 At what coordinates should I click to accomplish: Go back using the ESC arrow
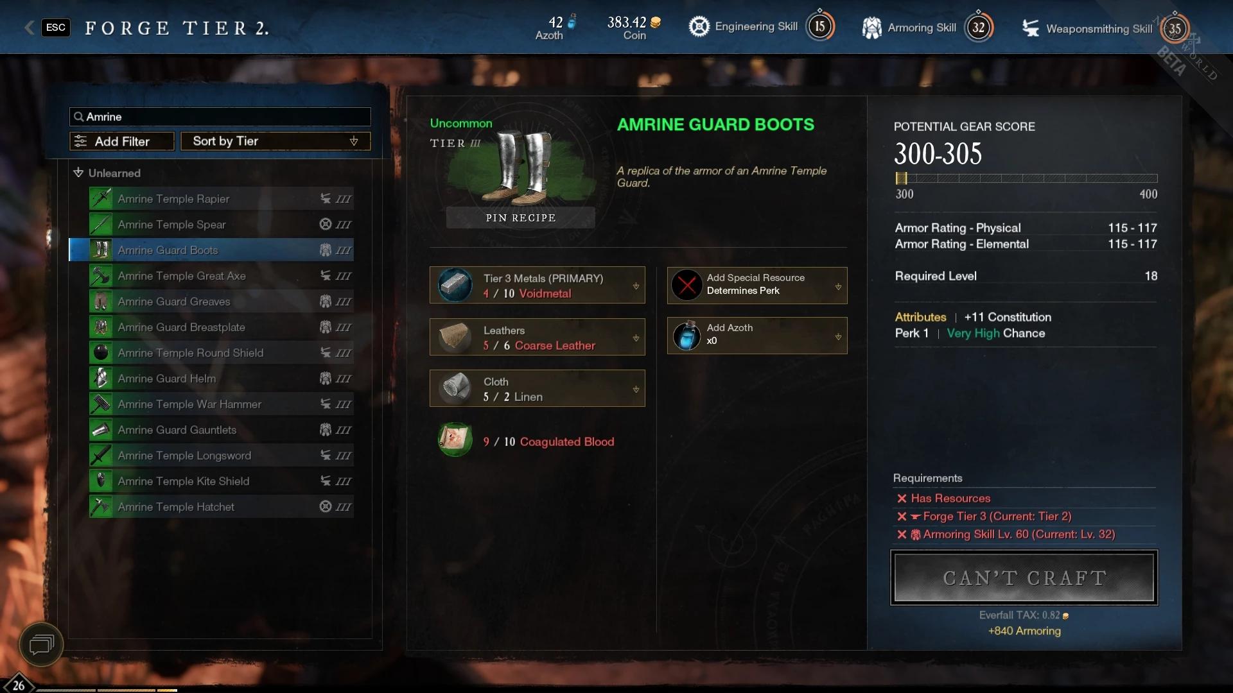click(x=29, y=27)
